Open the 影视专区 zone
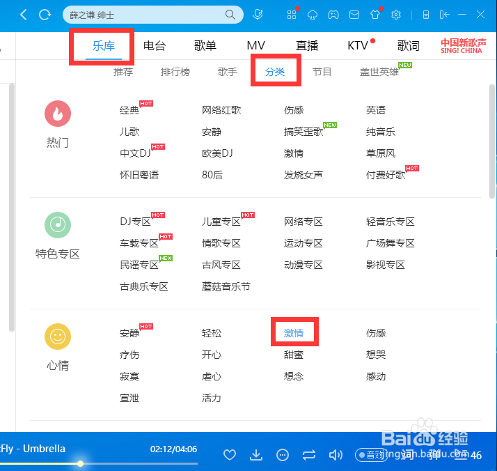This screenshot has width=497, height=471. point(386,265)
